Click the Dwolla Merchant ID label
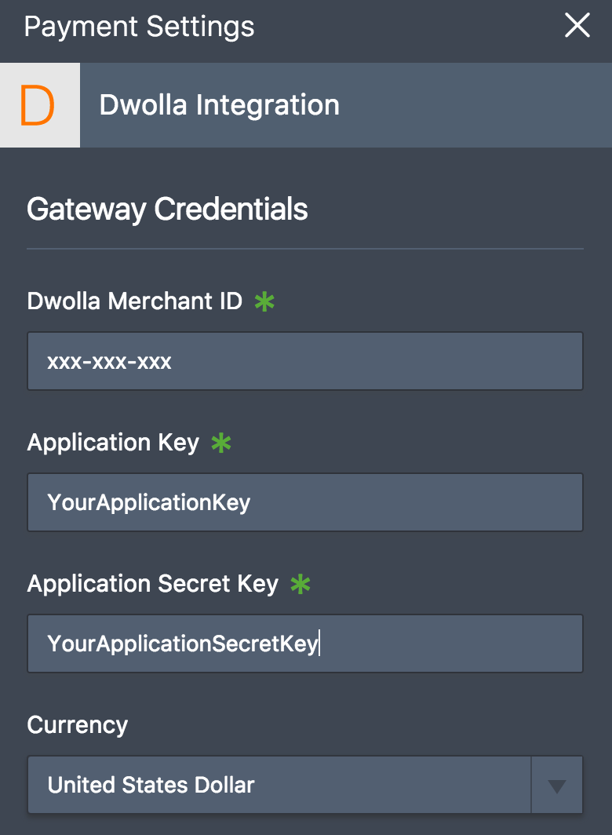 135,301
